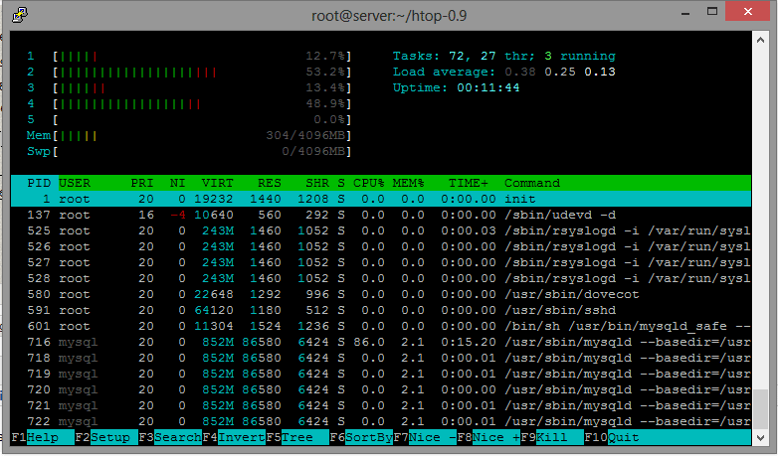Select mysqld process with PID 719
778x456 pixels.
point(381,374)
